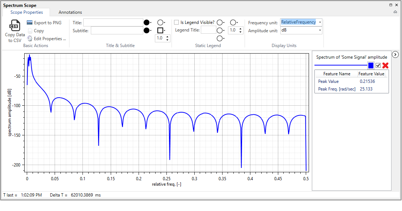Screen dimensions: 402x211
Task: Open the subtitle border square picker
Action: click(x=161, y=30)
